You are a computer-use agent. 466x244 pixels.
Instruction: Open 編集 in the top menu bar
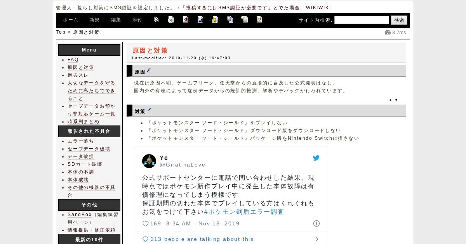pyautogui.click(x=116, y=20)
